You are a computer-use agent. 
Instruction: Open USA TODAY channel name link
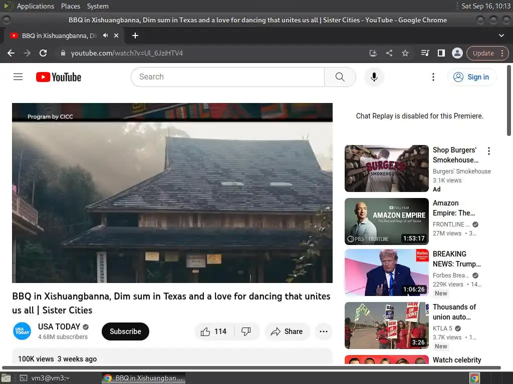(59, 326)
